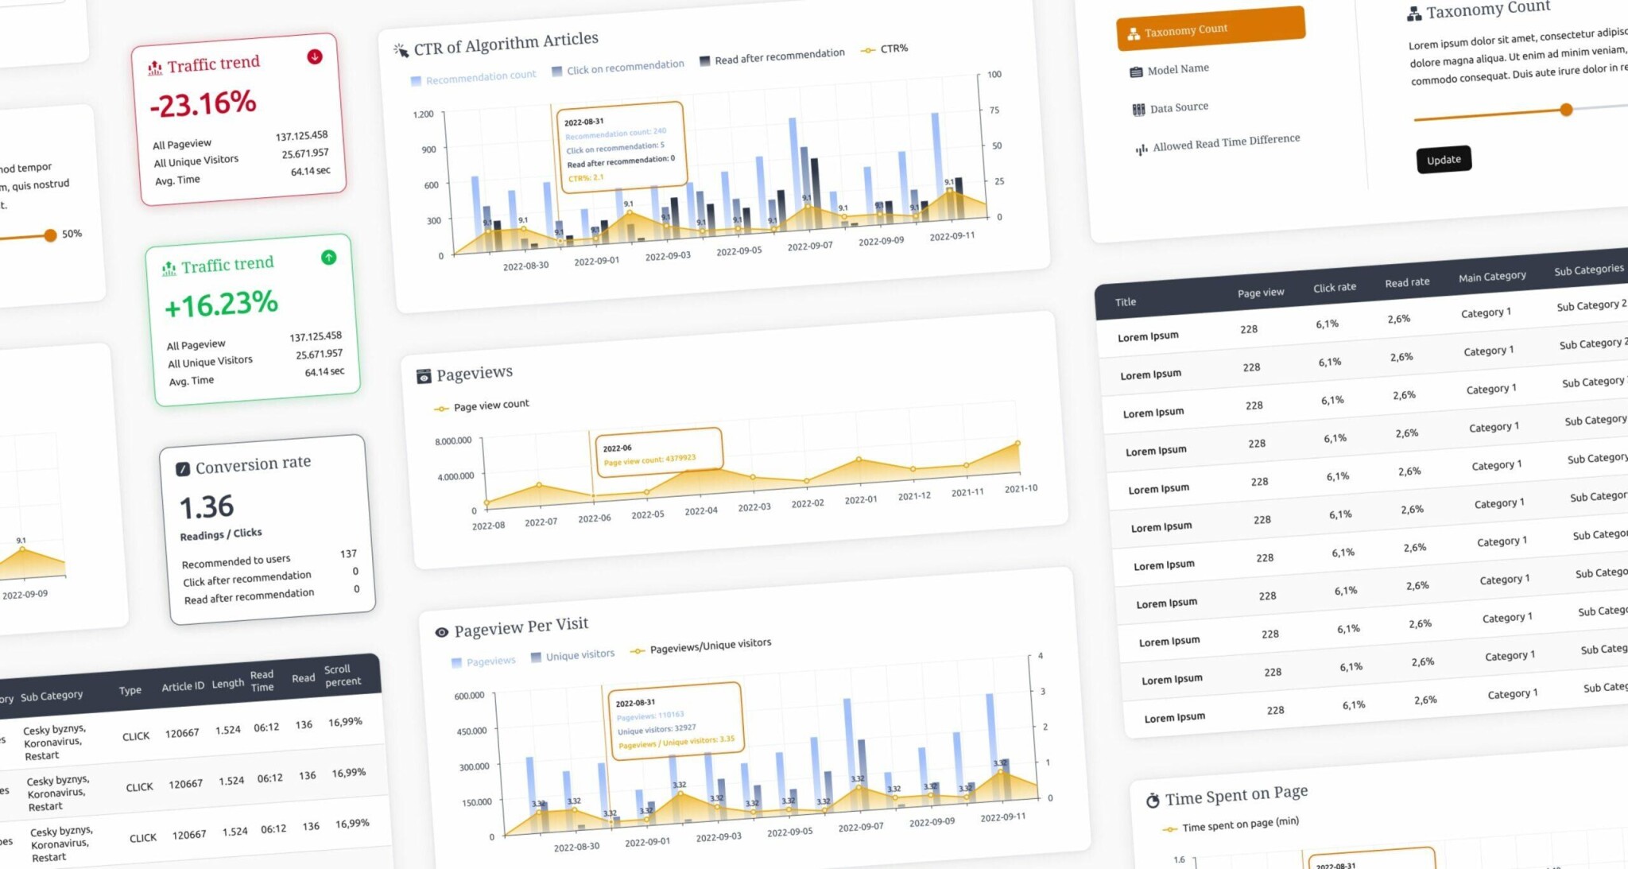
Task: Sort table by Page view column header
Action: pos(1260,293)
